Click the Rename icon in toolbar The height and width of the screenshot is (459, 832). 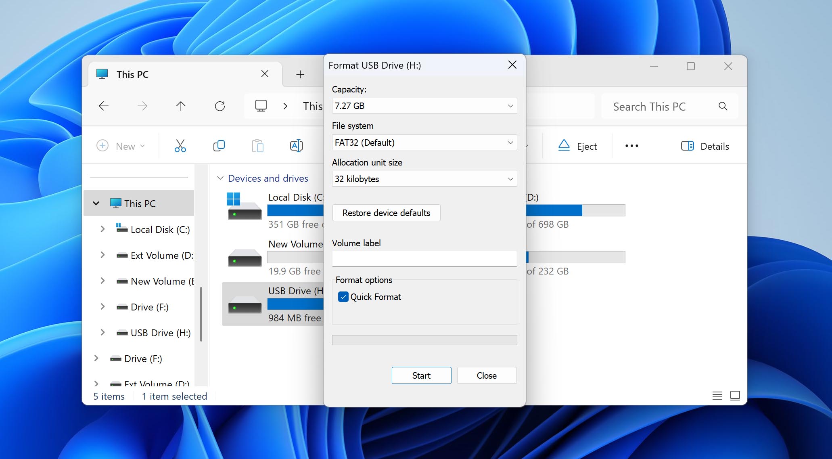pyautogui.click(x=297, y=146)
